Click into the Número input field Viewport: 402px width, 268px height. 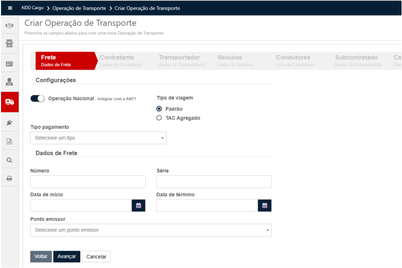(x=88, y=181)
